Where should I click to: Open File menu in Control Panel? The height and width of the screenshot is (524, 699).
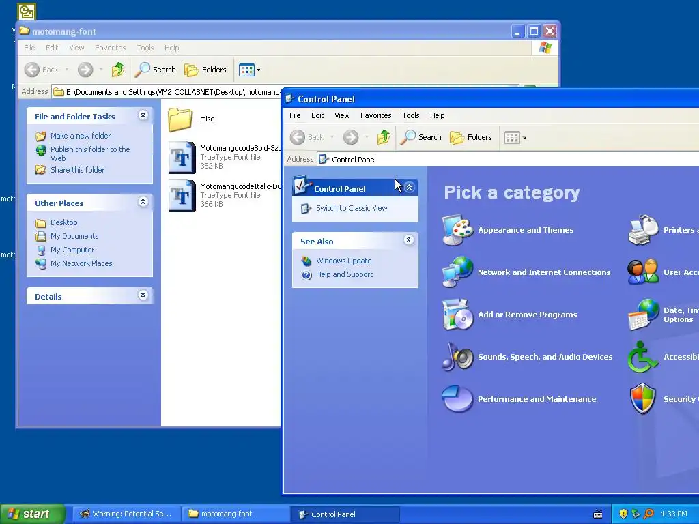pyautogui.click(x=295, y=115)
